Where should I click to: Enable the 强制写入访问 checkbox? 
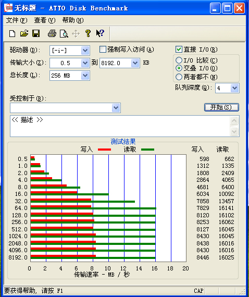click(103, 49)
